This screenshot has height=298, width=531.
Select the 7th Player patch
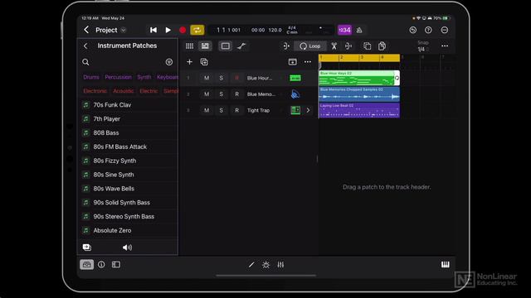pyautogui.click(x=127, y=119)
